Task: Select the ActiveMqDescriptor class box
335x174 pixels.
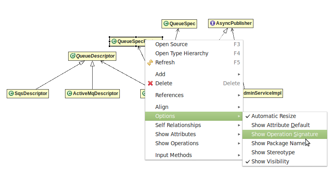Action: [92, 94]
